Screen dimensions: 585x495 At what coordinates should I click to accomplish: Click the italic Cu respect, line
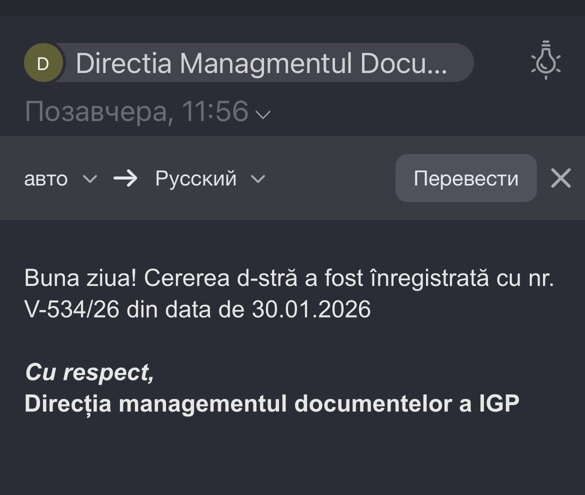click(x=89, y=372)
